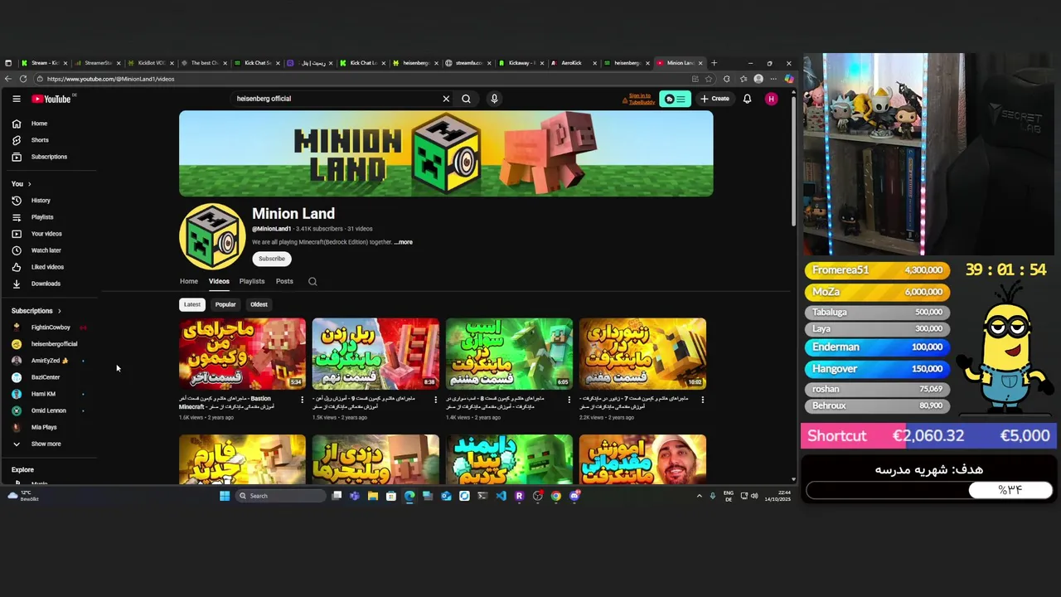Screen dimensions: 1061x597
Task: Reload the page with the refresh button
Action: click(x=23, y=79)
